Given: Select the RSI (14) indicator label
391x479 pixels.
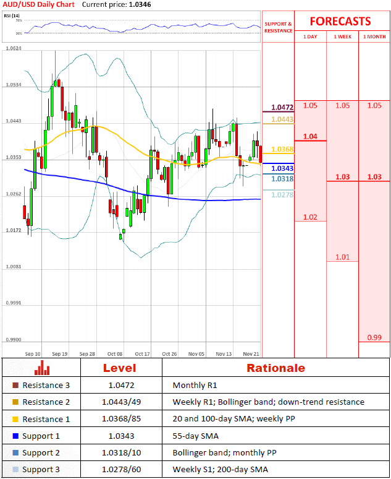Looking at the screenshot, I should pos(12,17).
